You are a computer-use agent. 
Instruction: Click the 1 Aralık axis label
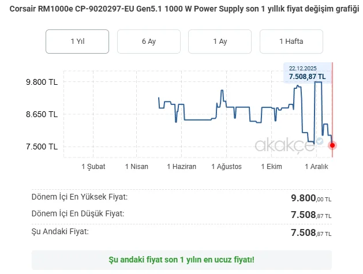316,167
